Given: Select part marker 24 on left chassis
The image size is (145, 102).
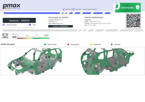Looking at the screenshot, I should pos(18,61).
